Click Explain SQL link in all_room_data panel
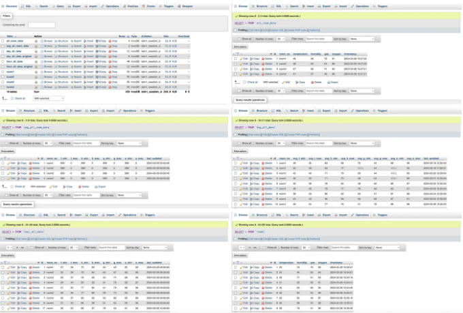This screenshot has width=463, height=313. pos(278,30)
